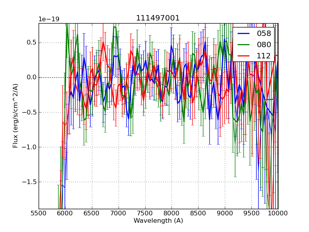Click the 7500 x-axis tick label
Screen dimensions: 309x232
point(145,213)
